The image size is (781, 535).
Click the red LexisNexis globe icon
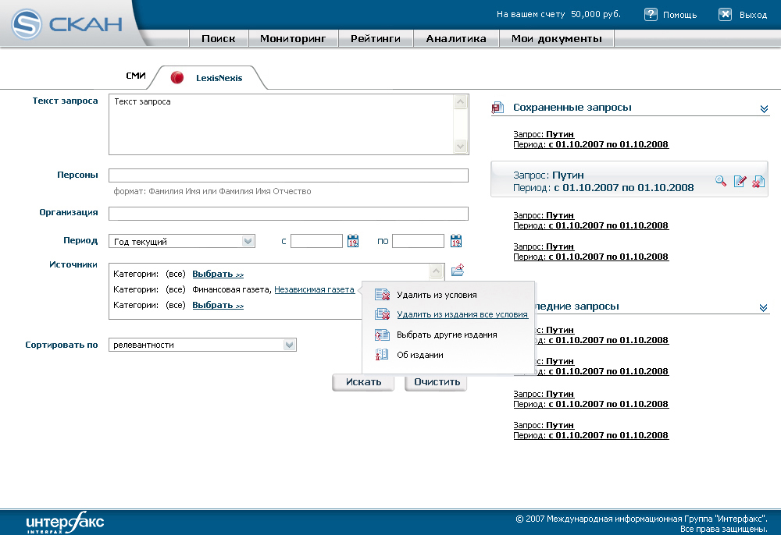[x=177, y=77]
